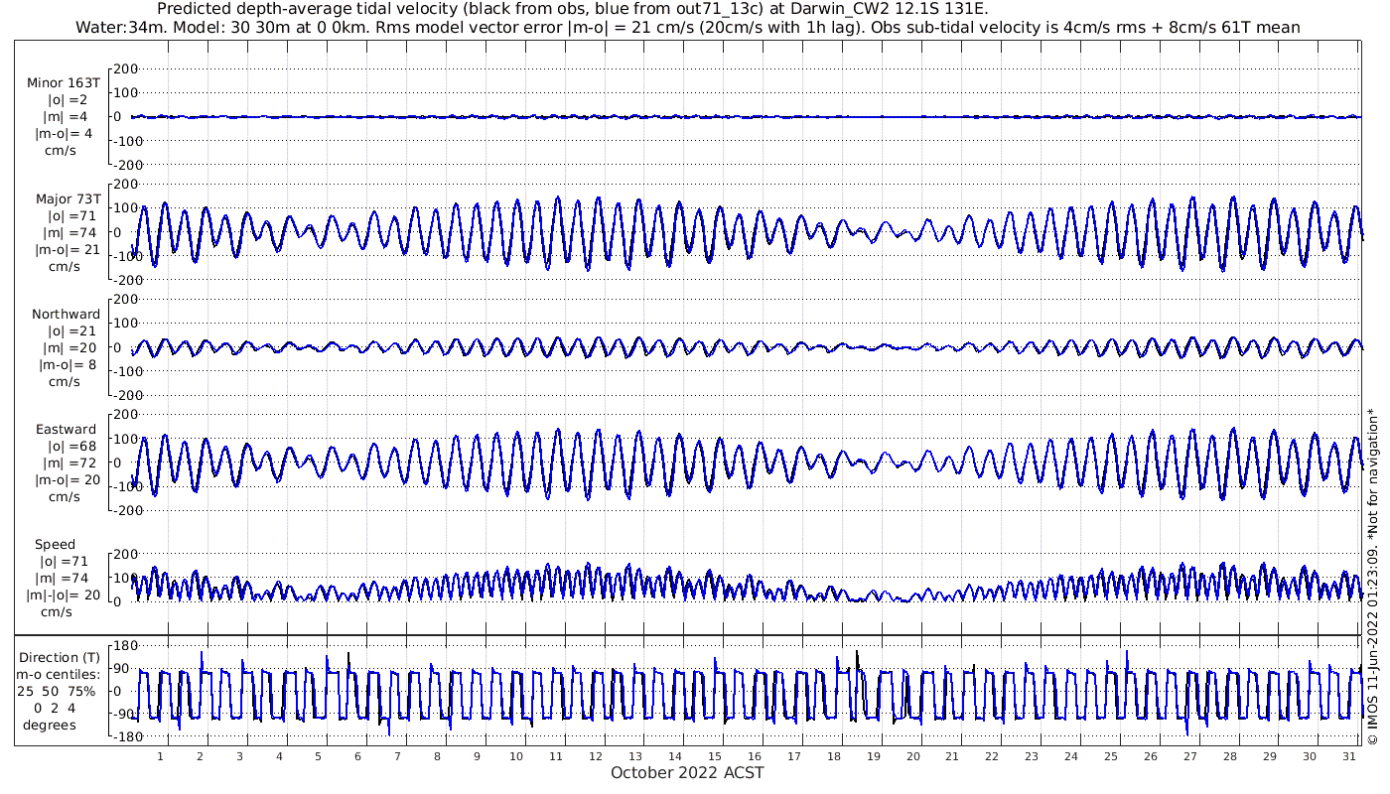The width and height of the screenshot is (1390, 794).
Task: Click the day '15' label on the date axis
Action: pos(715,756)
